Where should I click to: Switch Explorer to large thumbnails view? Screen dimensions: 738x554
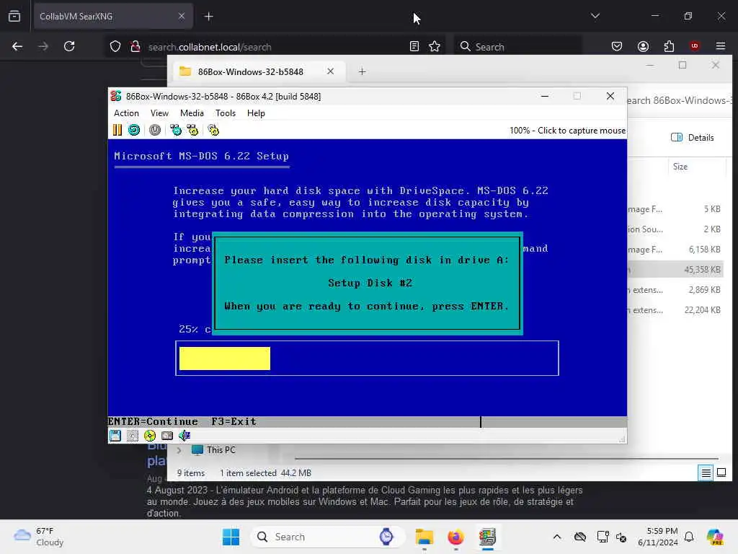721,472
